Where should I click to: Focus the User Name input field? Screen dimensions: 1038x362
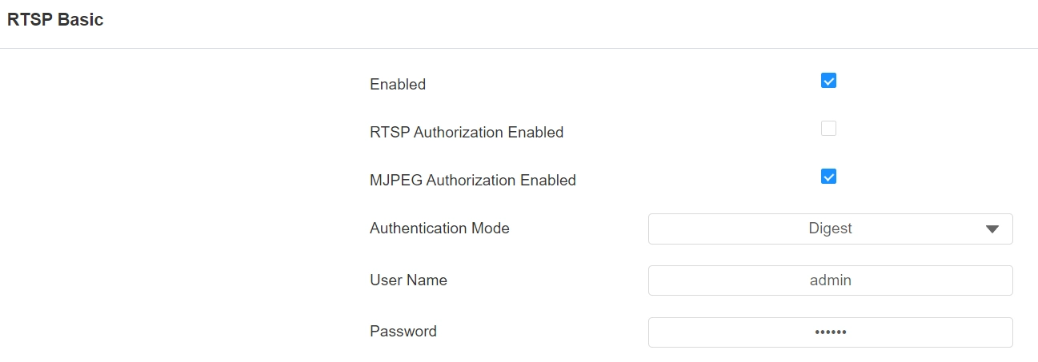830,280
